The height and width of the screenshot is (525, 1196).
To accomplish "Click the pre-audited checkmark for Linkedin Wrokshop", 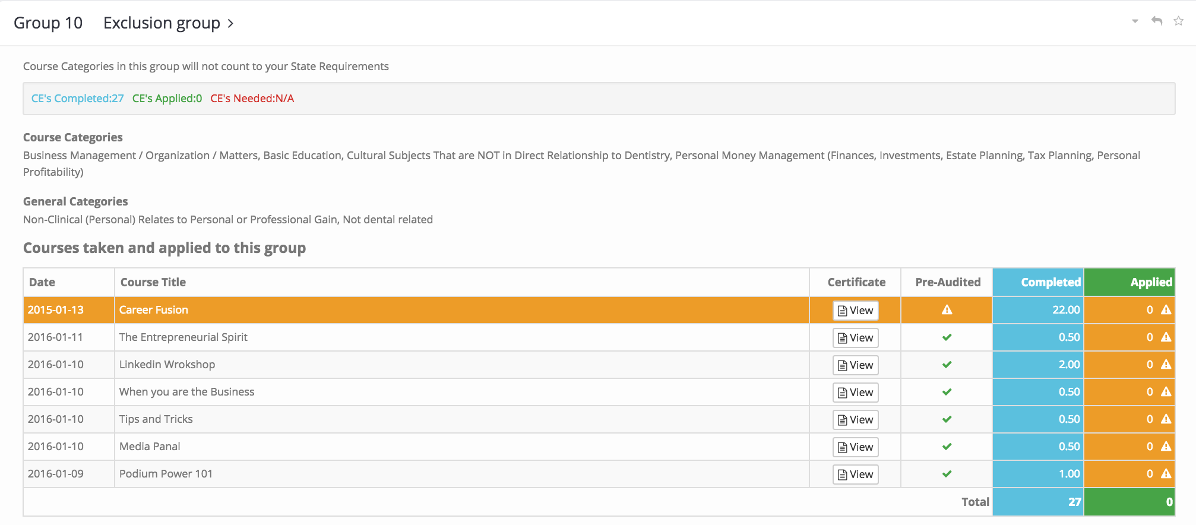I will (947, 365).
